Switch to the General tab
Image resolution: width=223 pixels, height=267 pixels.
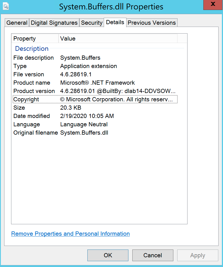(17, 22)
